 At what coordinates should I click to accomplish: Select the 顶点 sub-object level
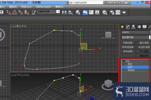click(130, 64)
